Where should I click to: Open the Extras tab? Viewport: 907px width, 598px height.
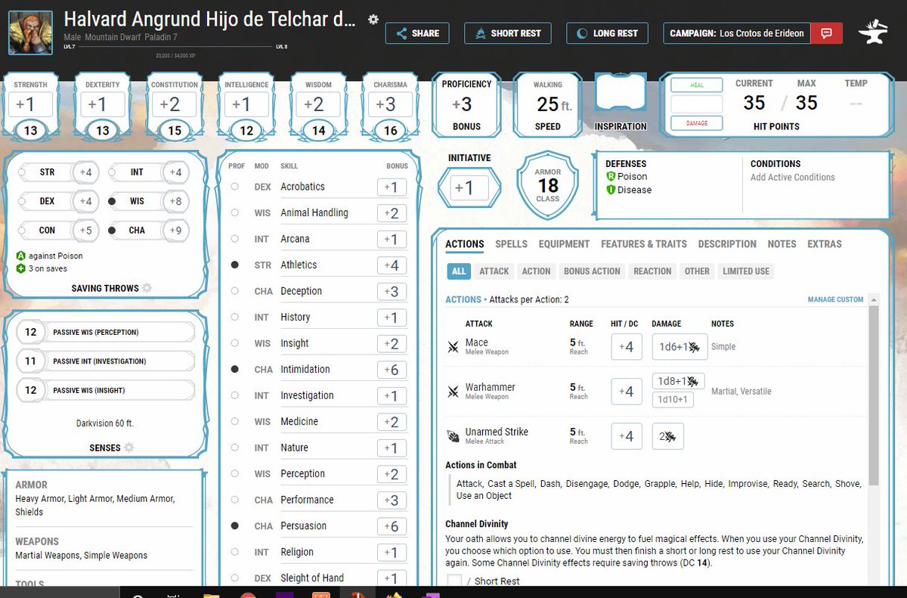(x=825, y=244)
